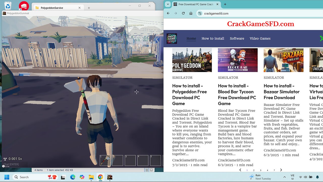Open File Explorer from the taskbar

[x=91, y=177]
